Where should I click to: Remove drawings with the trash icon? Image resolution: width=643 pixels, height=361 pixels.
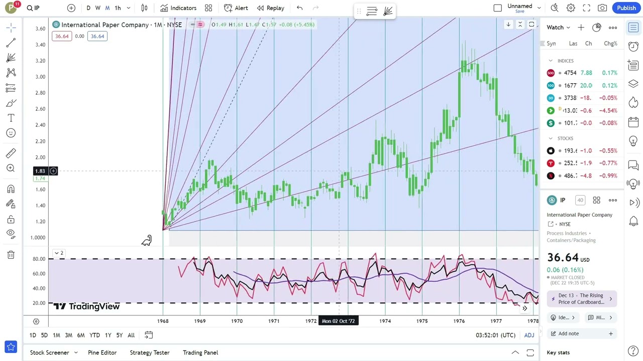coord(11,255)
